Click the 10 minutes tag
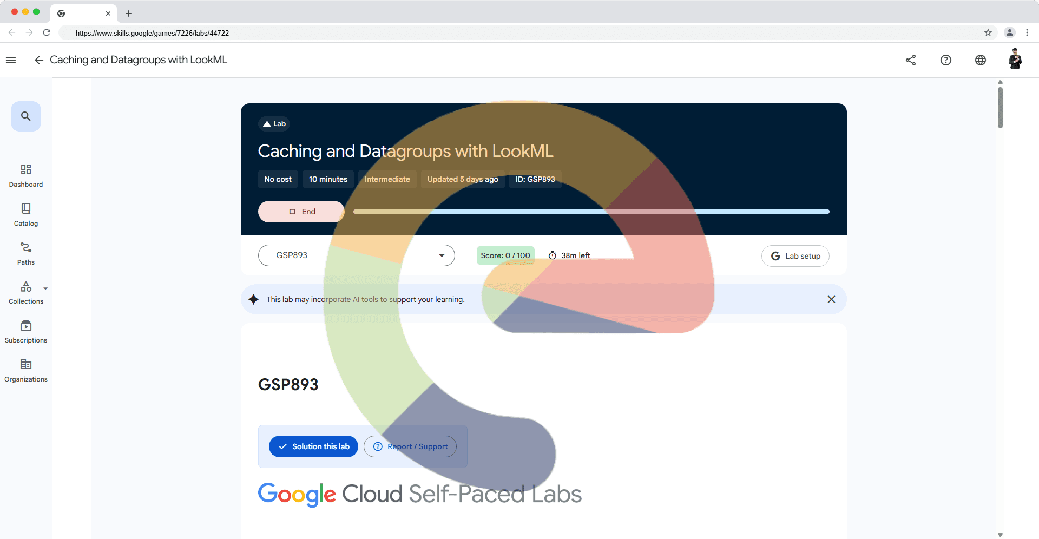Viewport: 1039px width, 539px height. point(328,179)
